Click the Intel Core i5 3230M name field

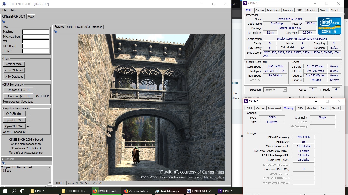tap(290, 19)
